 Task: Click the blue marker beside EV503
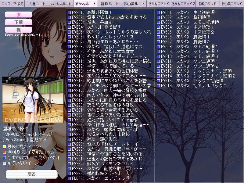point(158,22)
